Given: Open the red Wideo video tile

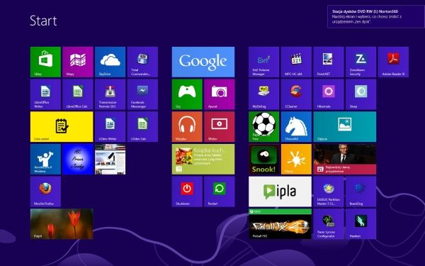Looking at the screenshot, I should click(x=220, y=127).
